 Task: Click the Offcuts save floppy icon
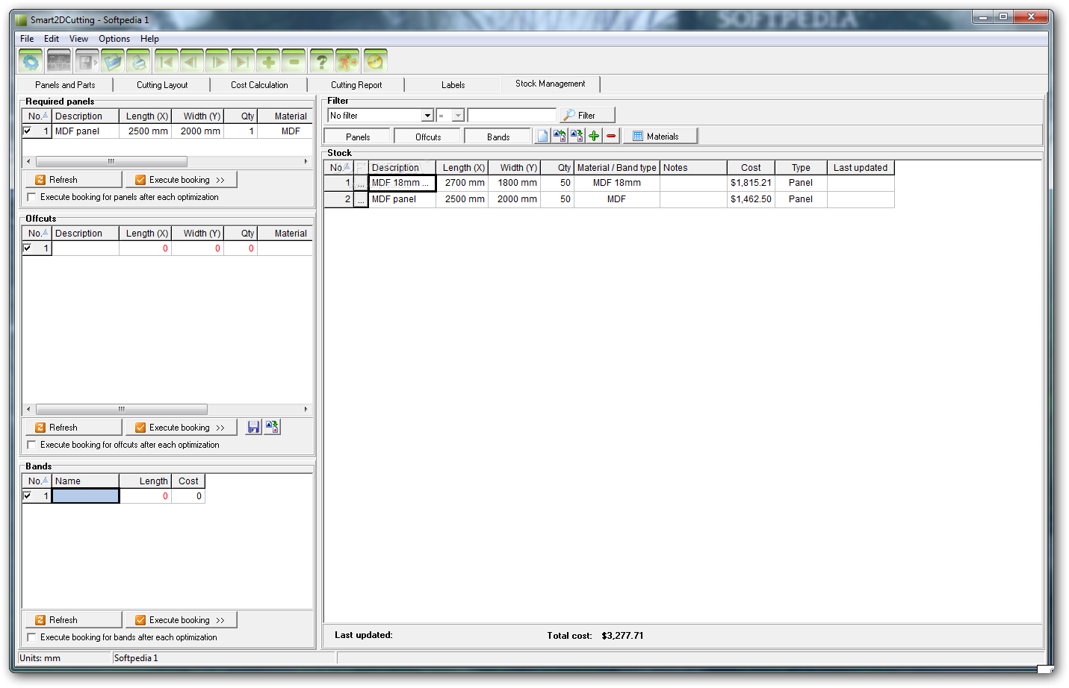click(x=254, y=427)
